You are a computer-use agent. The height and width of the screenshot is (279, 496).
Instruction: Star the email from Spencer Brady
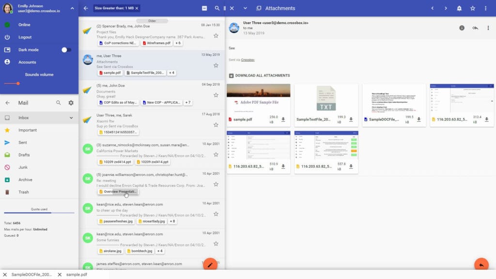tap(216, 35)
